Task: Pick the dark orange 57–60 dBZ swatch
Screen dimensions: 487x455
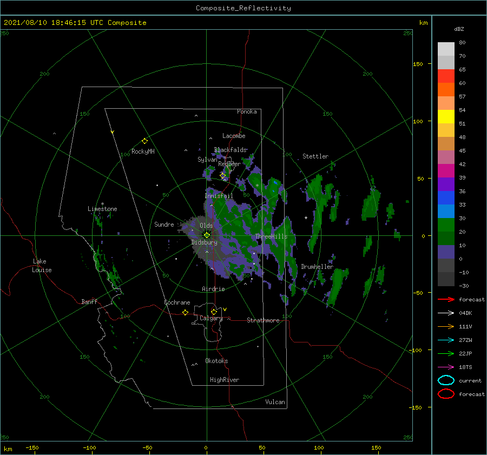Action: click(x=446, y=89)
